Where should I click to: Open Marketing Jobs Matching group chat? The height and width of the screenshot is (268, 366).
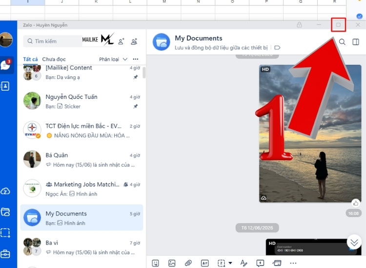[81, 189]
